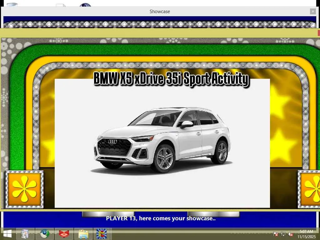Click the BMW X5 xDrive 35i Sport Activity title
This screenshot has width=320, height=240.
click(172, 79)
